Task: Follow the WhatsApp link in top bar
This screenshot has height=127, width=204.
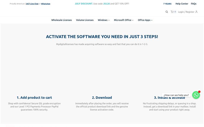Action: pos(46,4)
